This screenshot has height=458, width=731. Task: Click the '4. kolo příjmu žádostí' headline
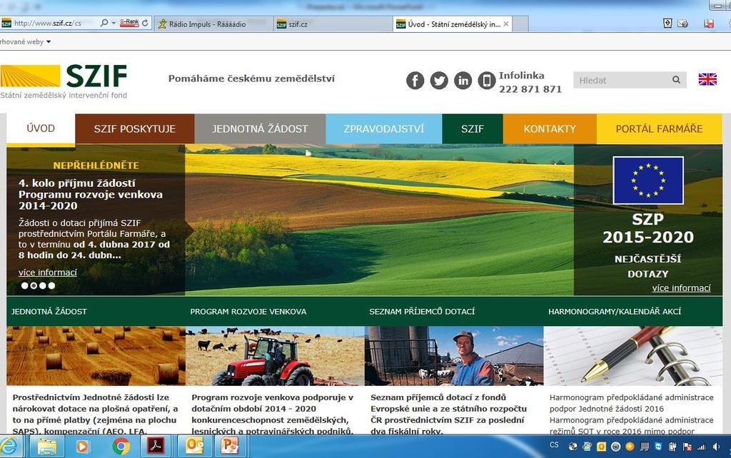click(91, 194)
